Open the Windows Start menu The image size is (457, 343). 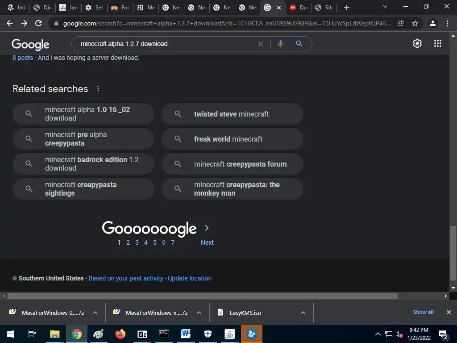(x=11, y=334)
